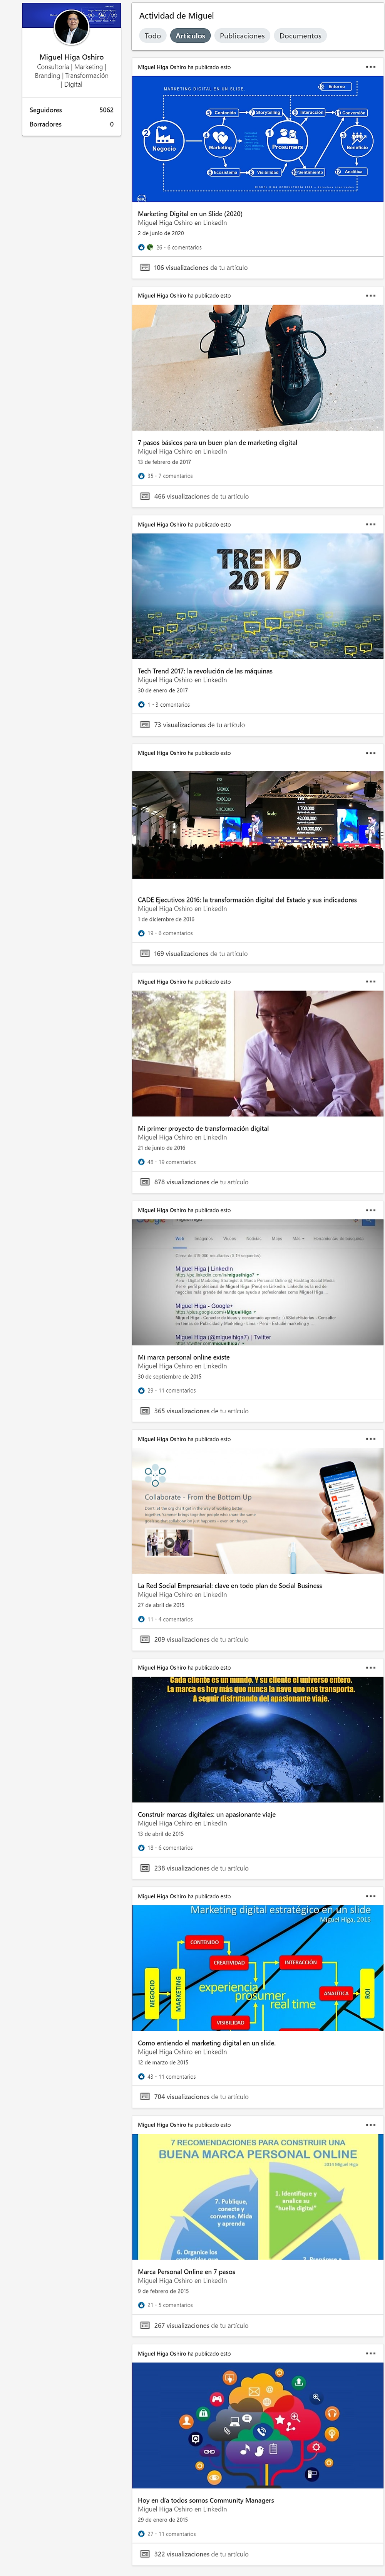Open the article Tech Trend 2017: la revolución de las máquinas

[204, 671]
